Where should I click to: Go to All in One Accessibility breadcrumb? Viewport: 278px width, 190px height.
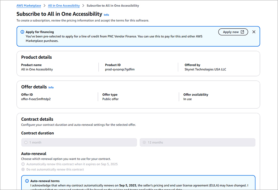click(x=64, y=6)
